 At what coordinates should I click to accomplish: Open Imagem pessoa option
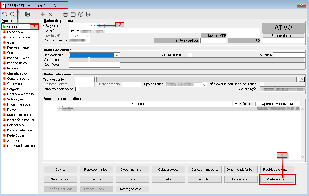18,104
